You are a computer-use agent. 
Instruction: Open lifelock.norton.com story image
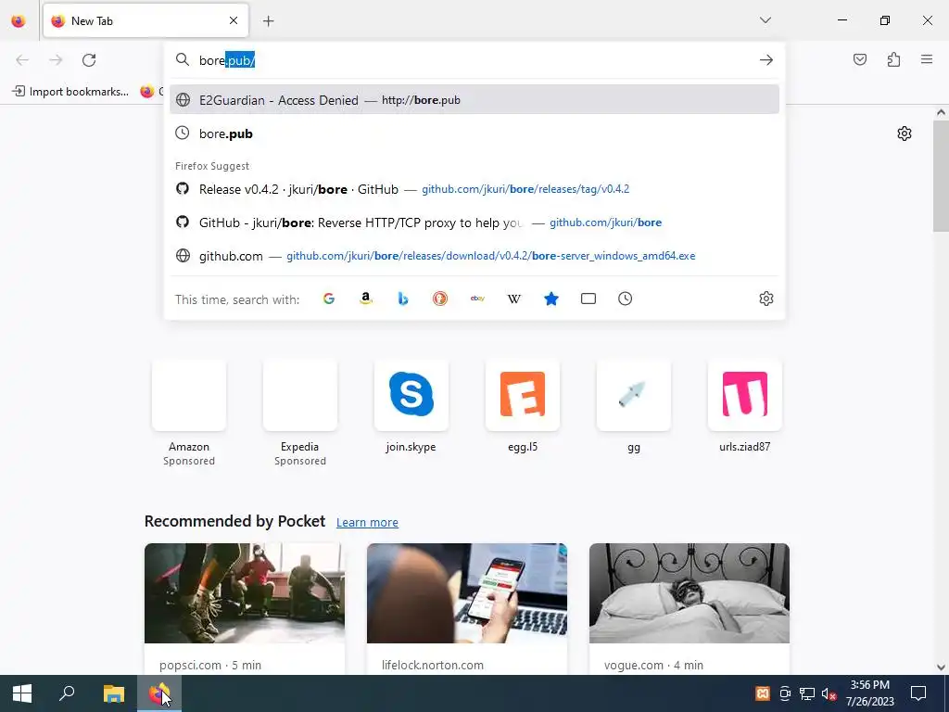[x=467, y=593]
